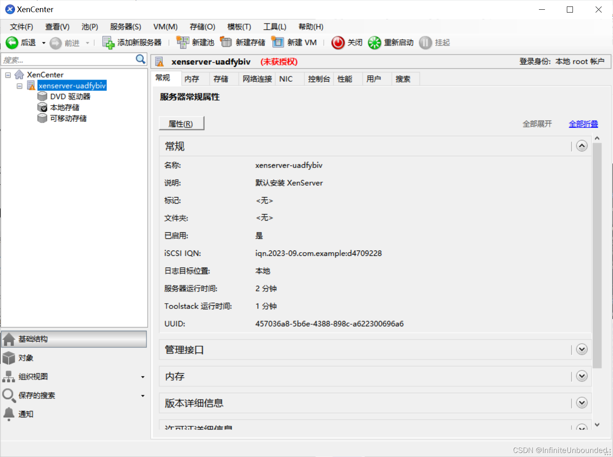The image size is (613, 457).
Task: Click the search magnifier icon
Action: pos(140,59)
